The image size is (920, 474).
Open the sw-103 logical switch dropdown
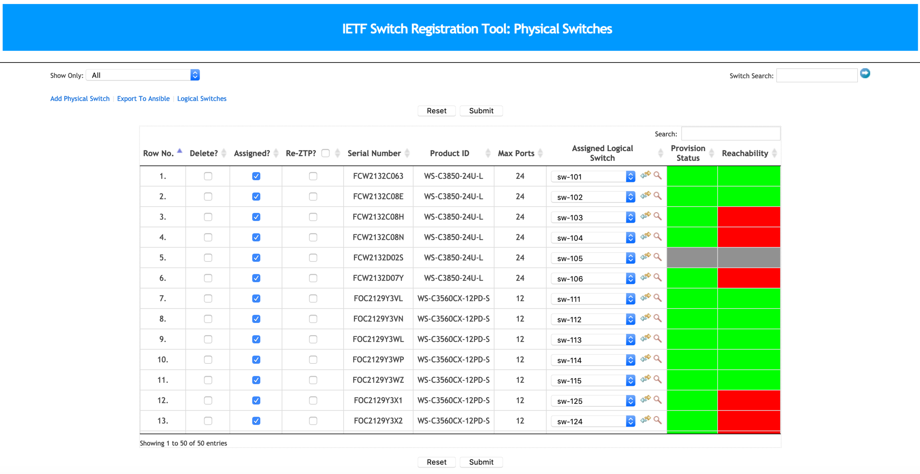593,217
